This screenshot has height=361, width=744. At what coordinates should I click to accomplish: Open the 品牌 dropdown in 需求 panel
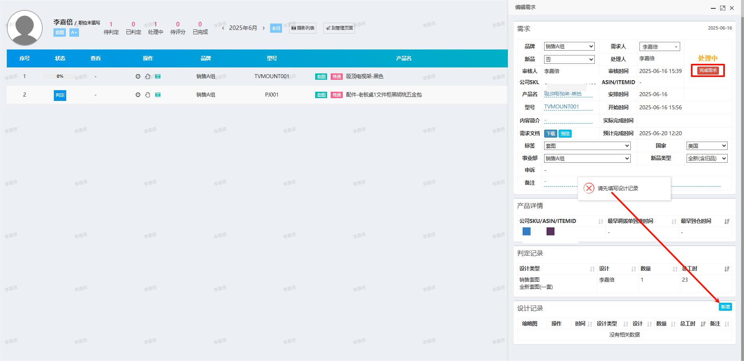coord(569,47)
